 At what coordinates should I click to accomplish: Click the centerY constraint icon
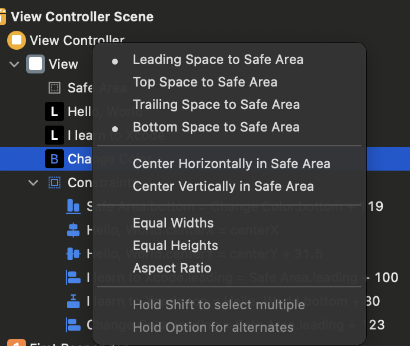click(73, 254)
